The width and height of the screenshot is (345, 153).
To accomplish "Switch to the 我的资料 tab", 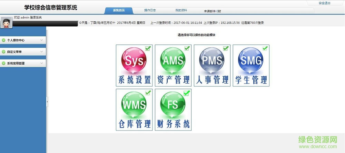I will click(x=181, y=10).
